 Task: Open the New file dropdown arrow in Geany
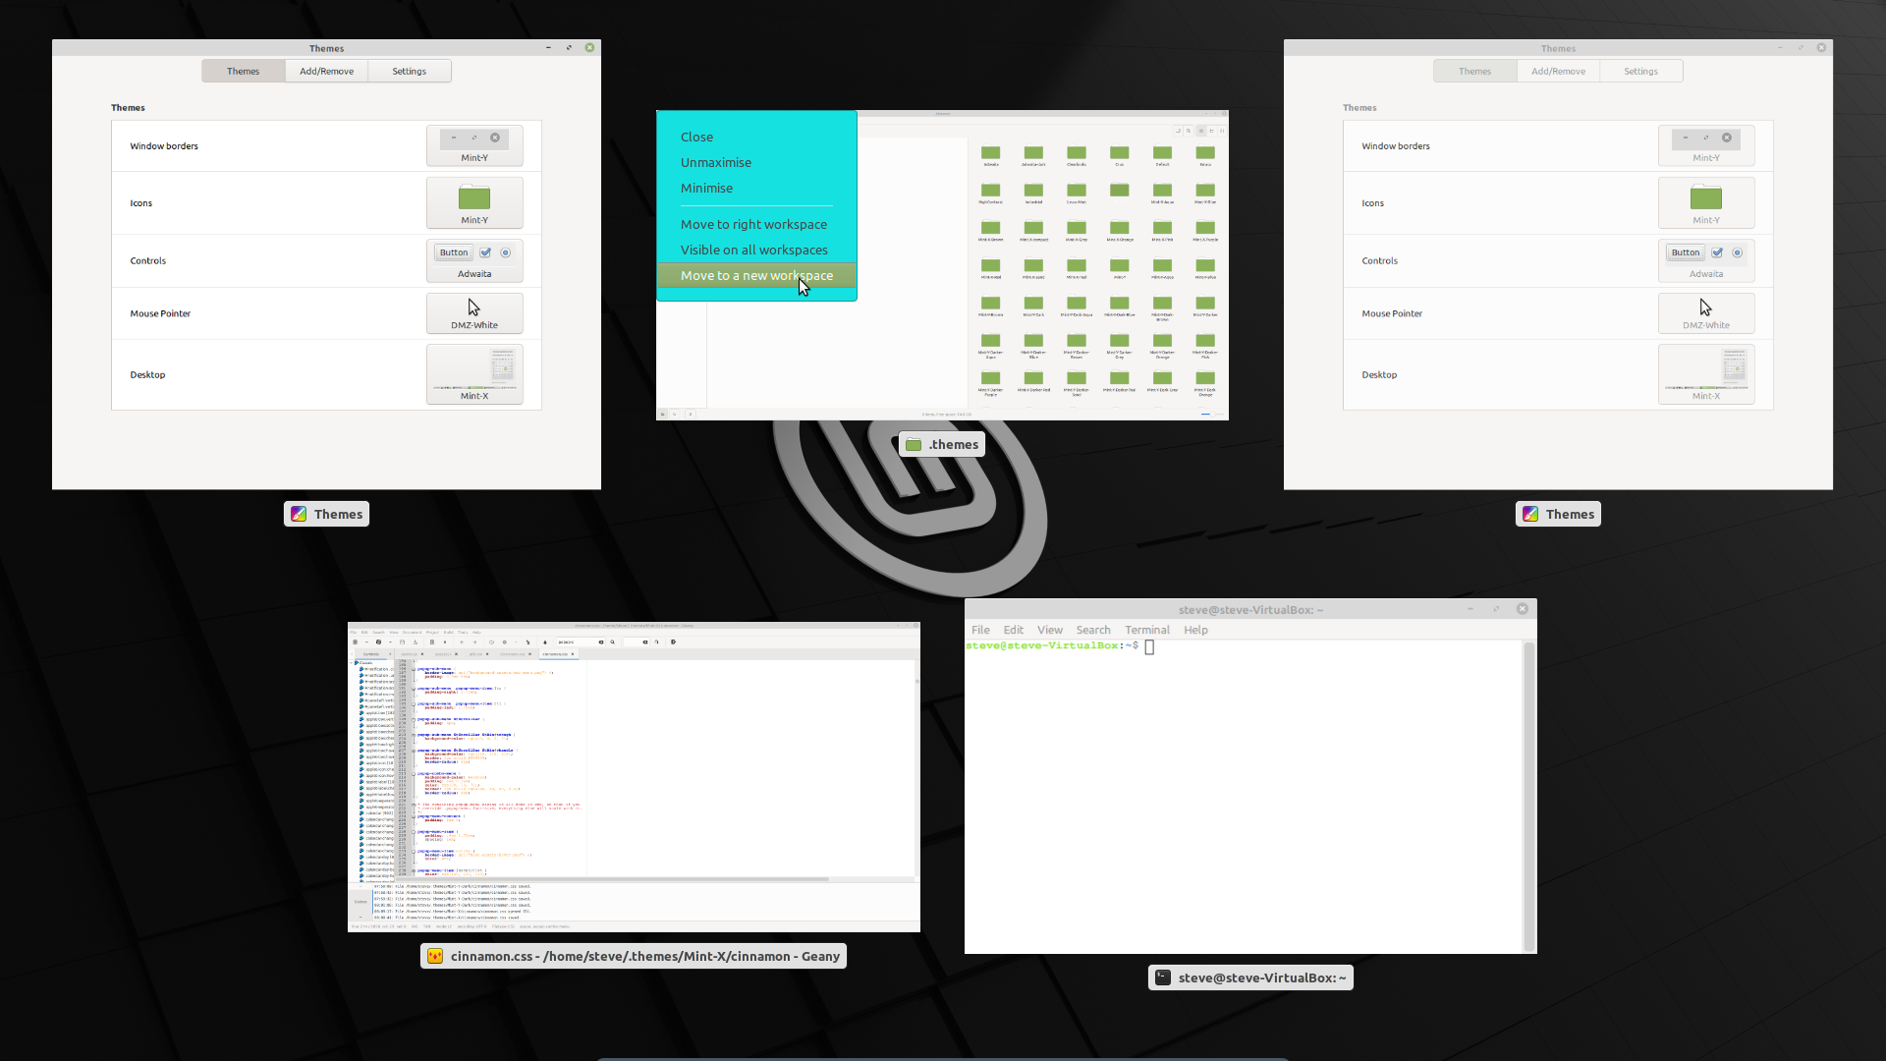point(367,642)
